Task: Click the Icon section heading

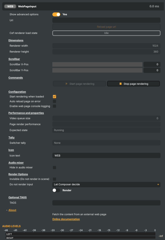Action: 11,150
